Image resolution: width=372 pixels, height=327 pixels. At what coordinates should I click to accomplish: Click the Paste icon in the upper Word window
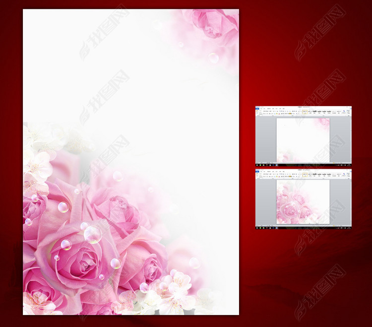click(x=257, y=112)
